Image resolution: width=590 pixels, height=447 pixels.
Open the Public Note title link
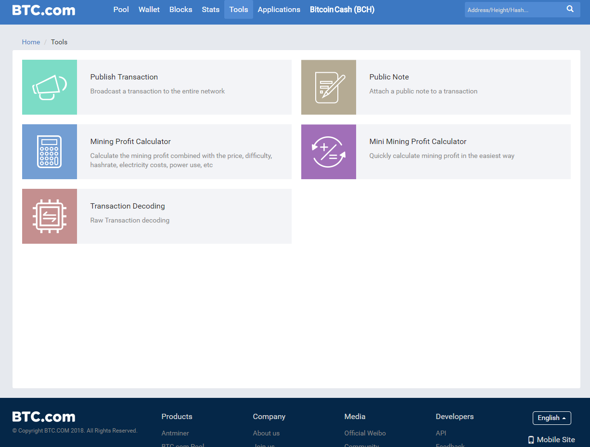(x=389, y=77)
